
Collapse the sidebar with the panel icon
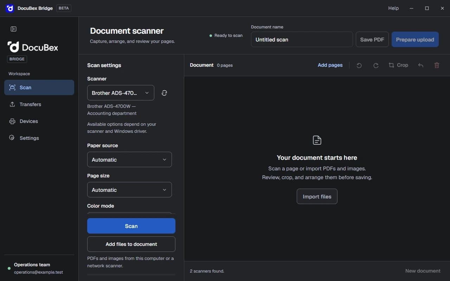[14, 29]
